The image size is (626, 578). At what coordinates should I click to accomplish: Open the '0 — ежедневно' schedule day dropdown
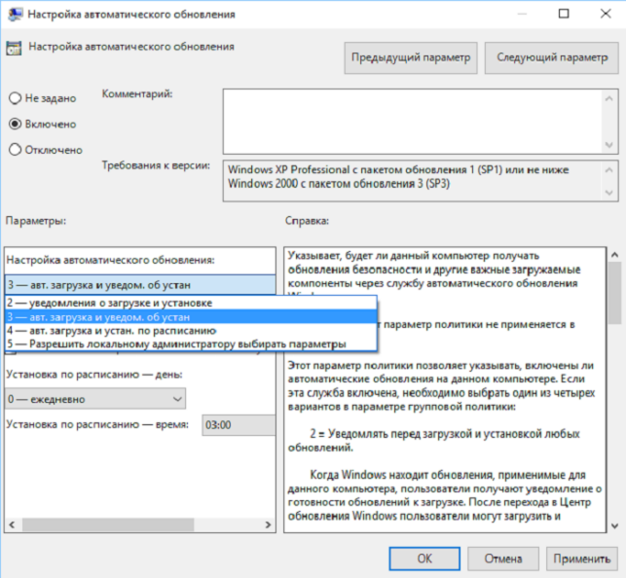pos(95,399)
